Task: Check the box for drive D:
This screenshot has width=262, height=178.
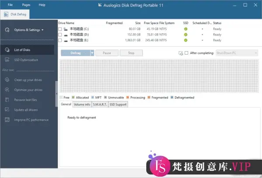Action: click(x=60, y=35)
